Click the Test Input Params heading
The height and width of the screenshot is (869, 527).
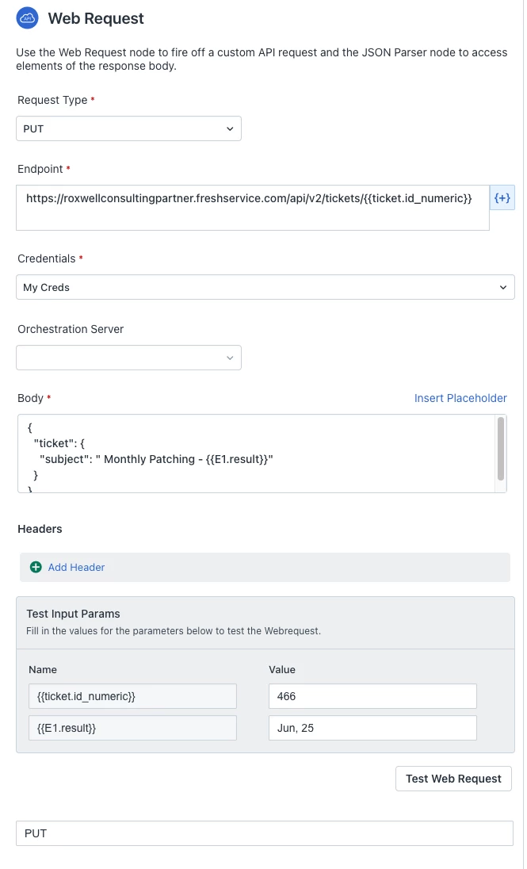(x=73, y=614)
